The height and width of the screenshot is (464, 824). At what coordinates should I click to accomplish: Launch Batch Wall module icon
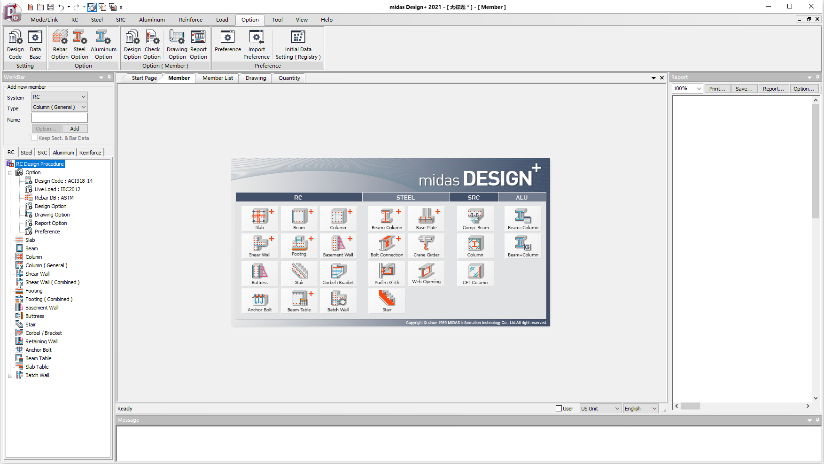click(338, 301)
